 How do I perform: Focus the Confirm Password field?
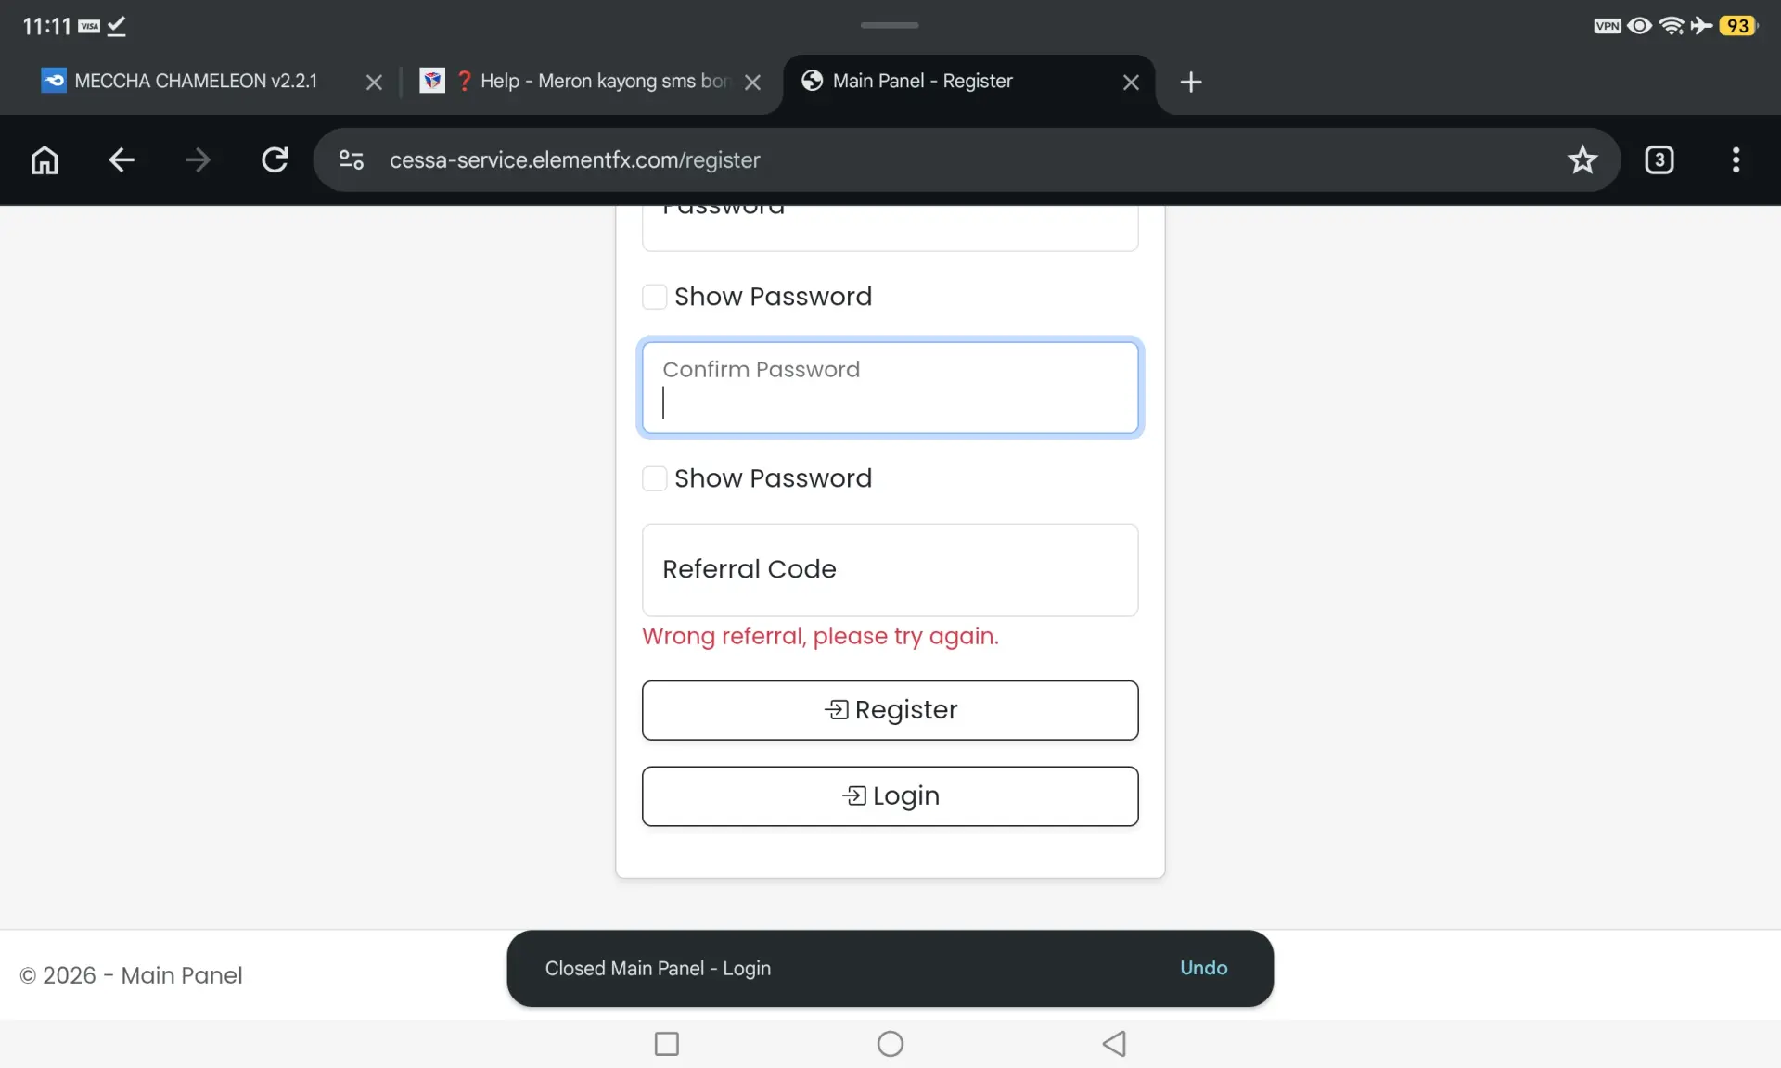[x=890, y=388]
